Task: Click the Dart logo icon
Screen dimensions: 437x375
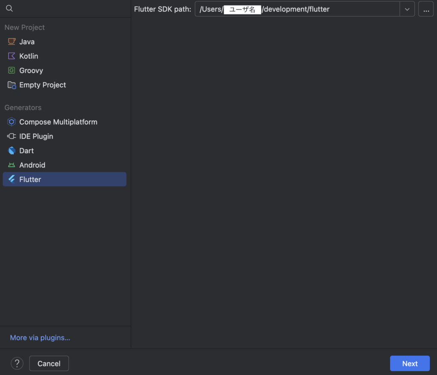Action: click(12, 151)
